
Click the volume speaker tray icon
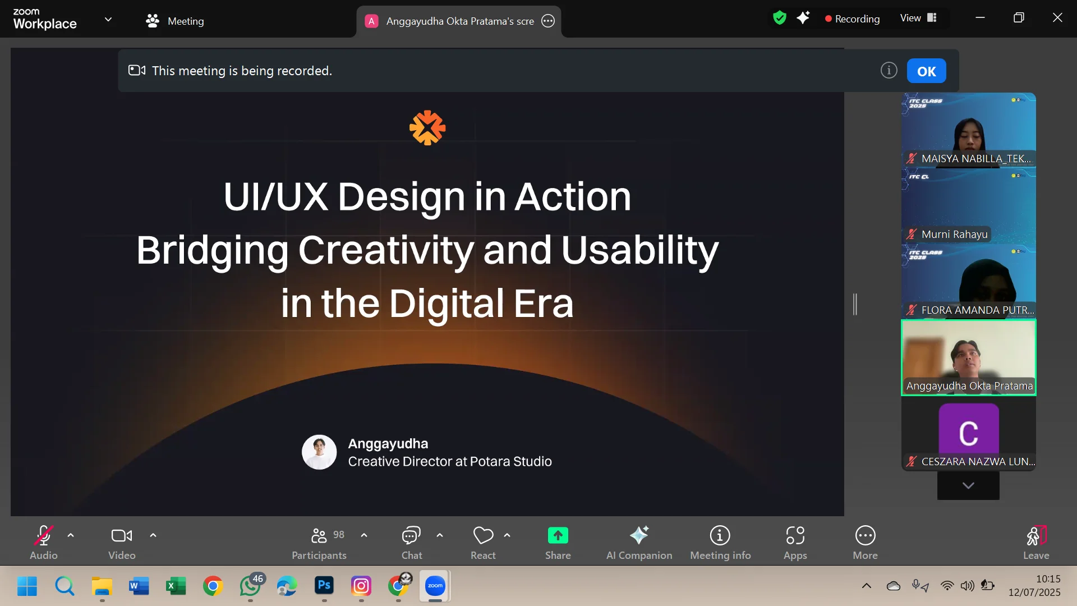click(x=968, y=586)
